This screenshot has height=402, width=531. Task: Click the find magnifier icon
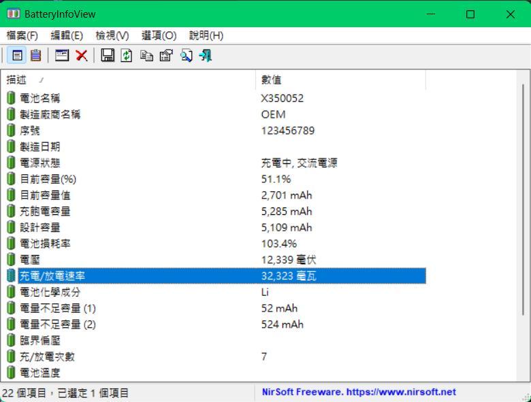click(x=186, y=56)
